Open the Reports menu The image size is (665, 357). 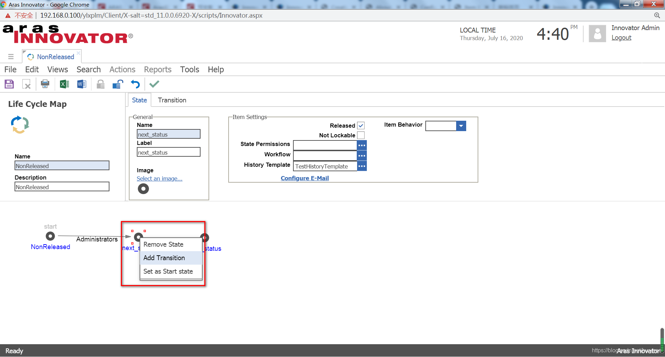point(158,70)
